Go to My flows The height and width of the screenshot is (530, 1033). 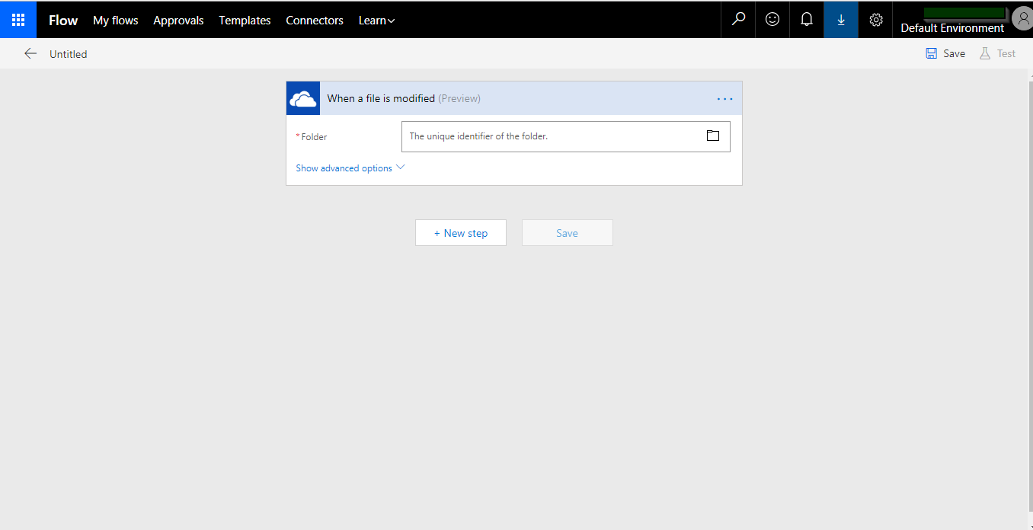pos(116,21)
